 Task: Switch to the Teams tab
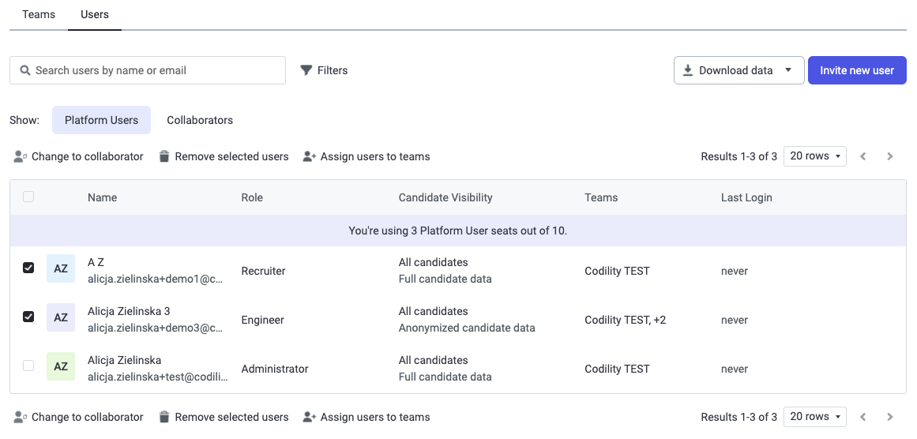pyautogui.click(x=39, y=15)
